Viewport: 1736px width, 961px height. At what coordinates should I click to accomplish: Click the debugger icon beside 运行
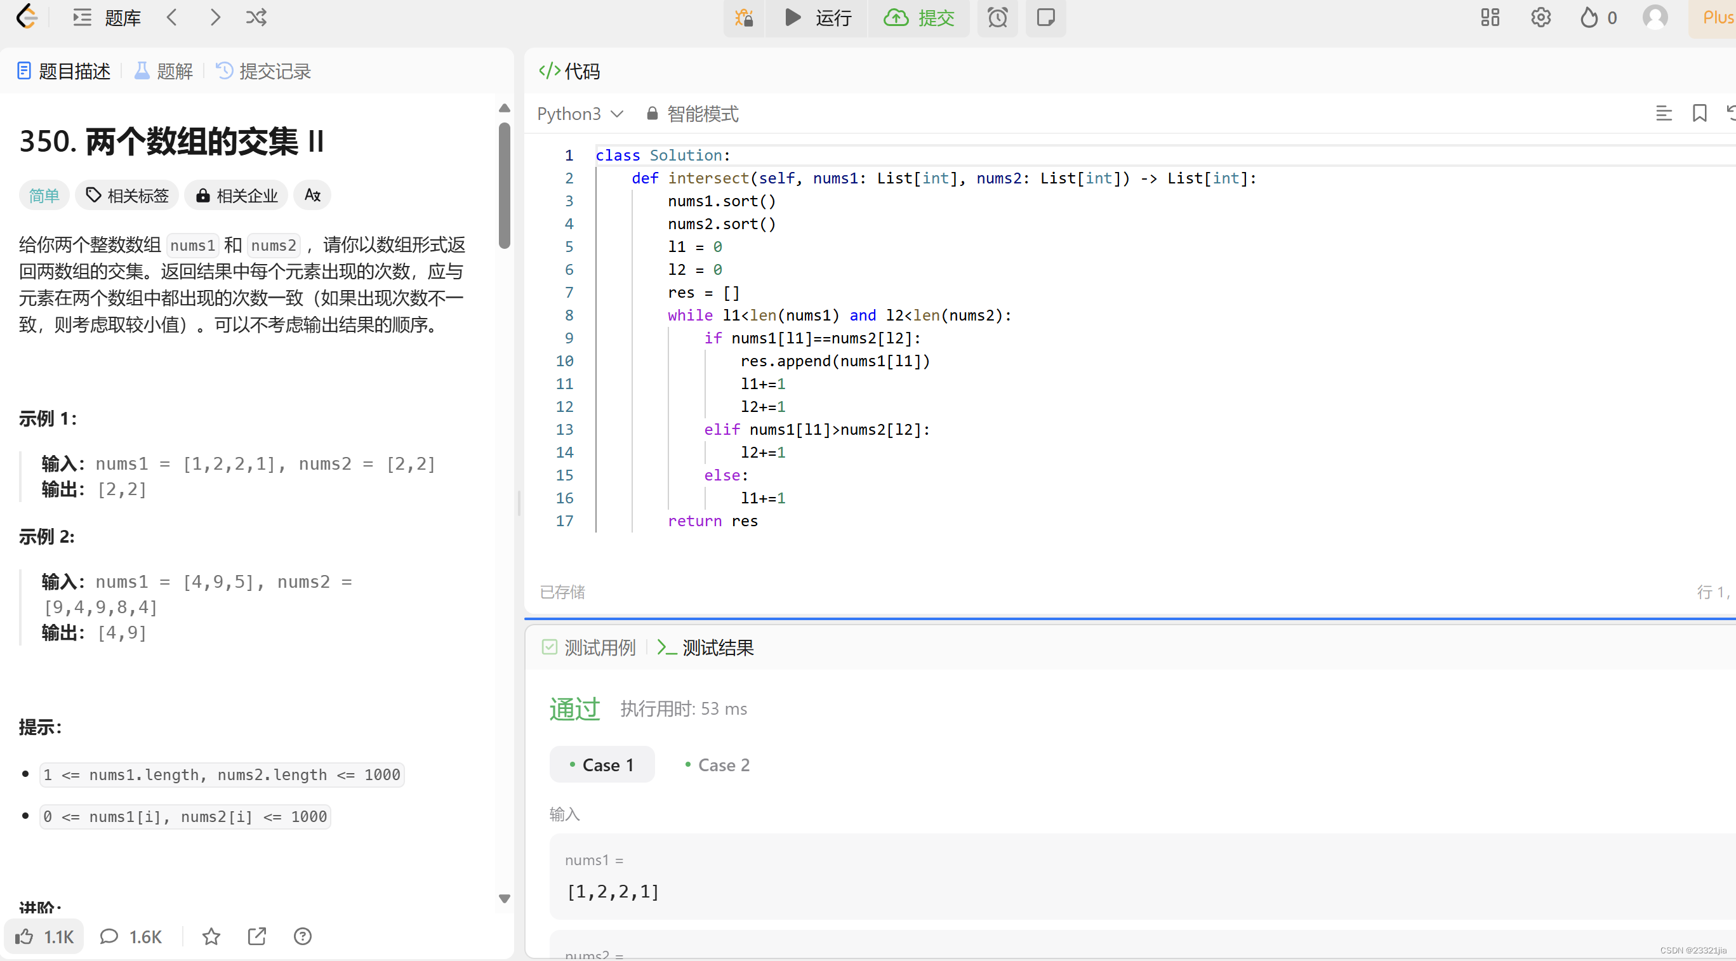click(744, 18)
